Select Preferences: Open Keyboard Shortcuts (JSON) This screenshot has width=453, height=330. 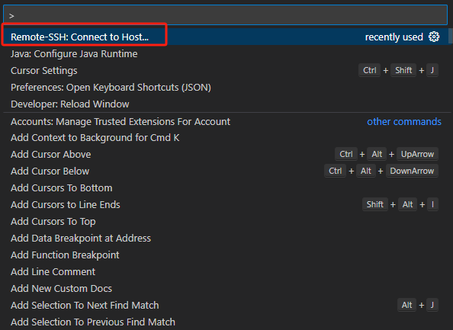pos(225,88)
